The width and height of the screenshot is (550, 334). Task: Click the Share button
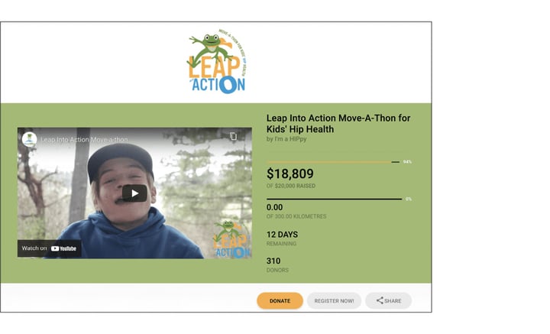click(x=388, y=300)
